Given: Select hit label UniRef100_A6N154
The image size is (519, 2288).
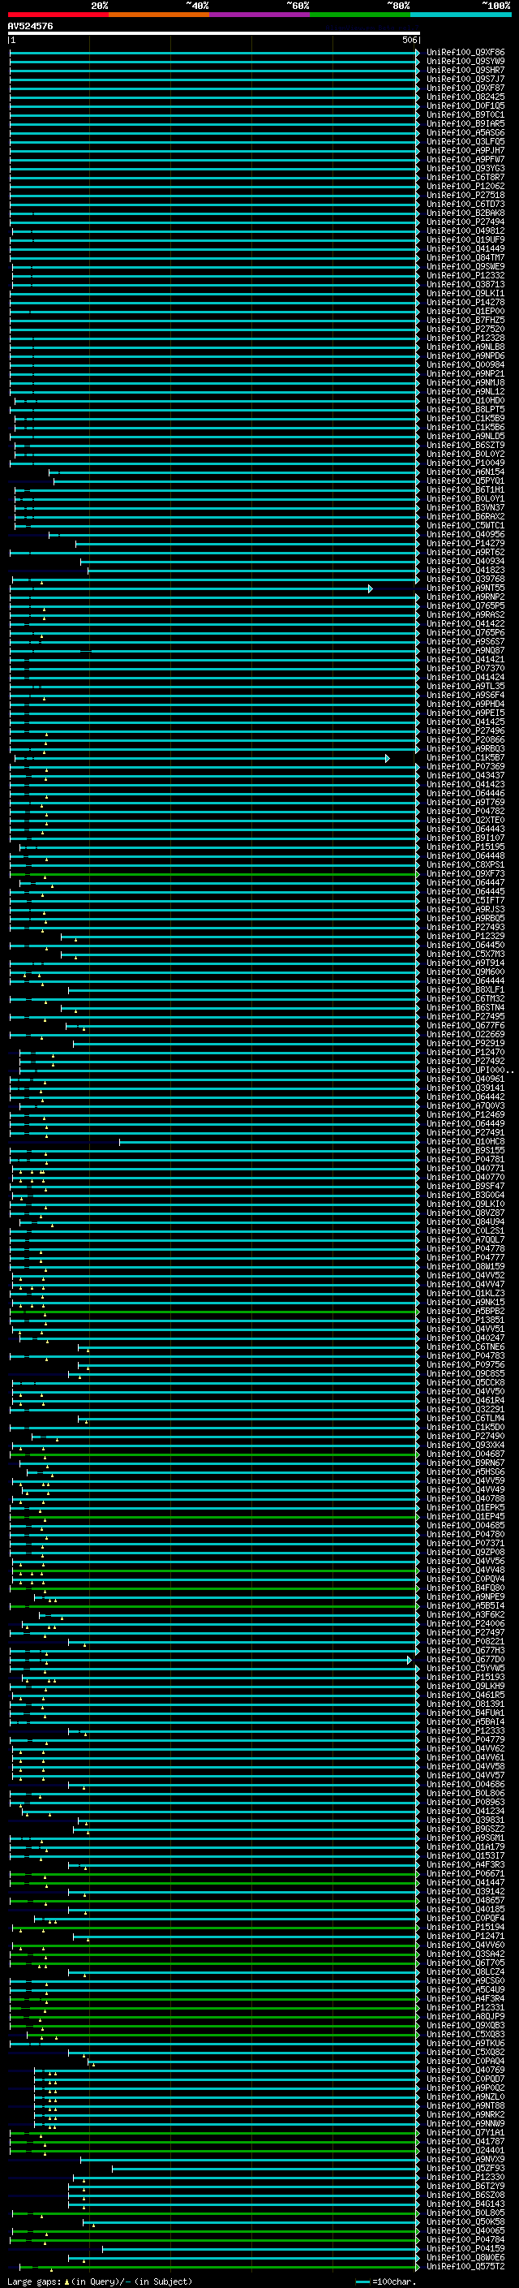Looking at the screenshot, I should click(x=465, y=472).
